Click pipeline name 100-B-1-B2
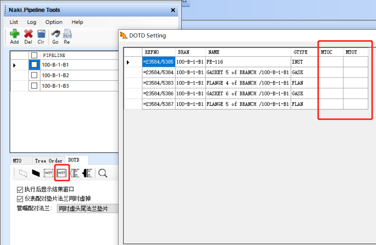Screen dimensions: 376x245 pos(55,75)
